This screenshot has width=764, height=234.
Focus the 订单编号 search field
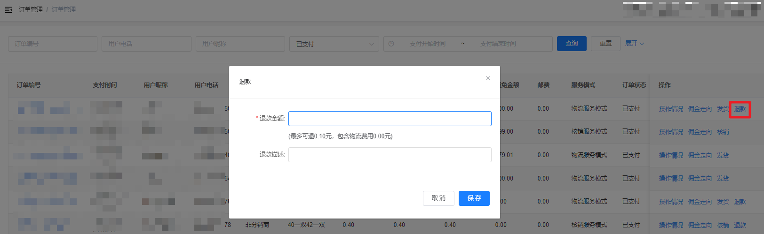pyautogui.click(x=53, y=44)
